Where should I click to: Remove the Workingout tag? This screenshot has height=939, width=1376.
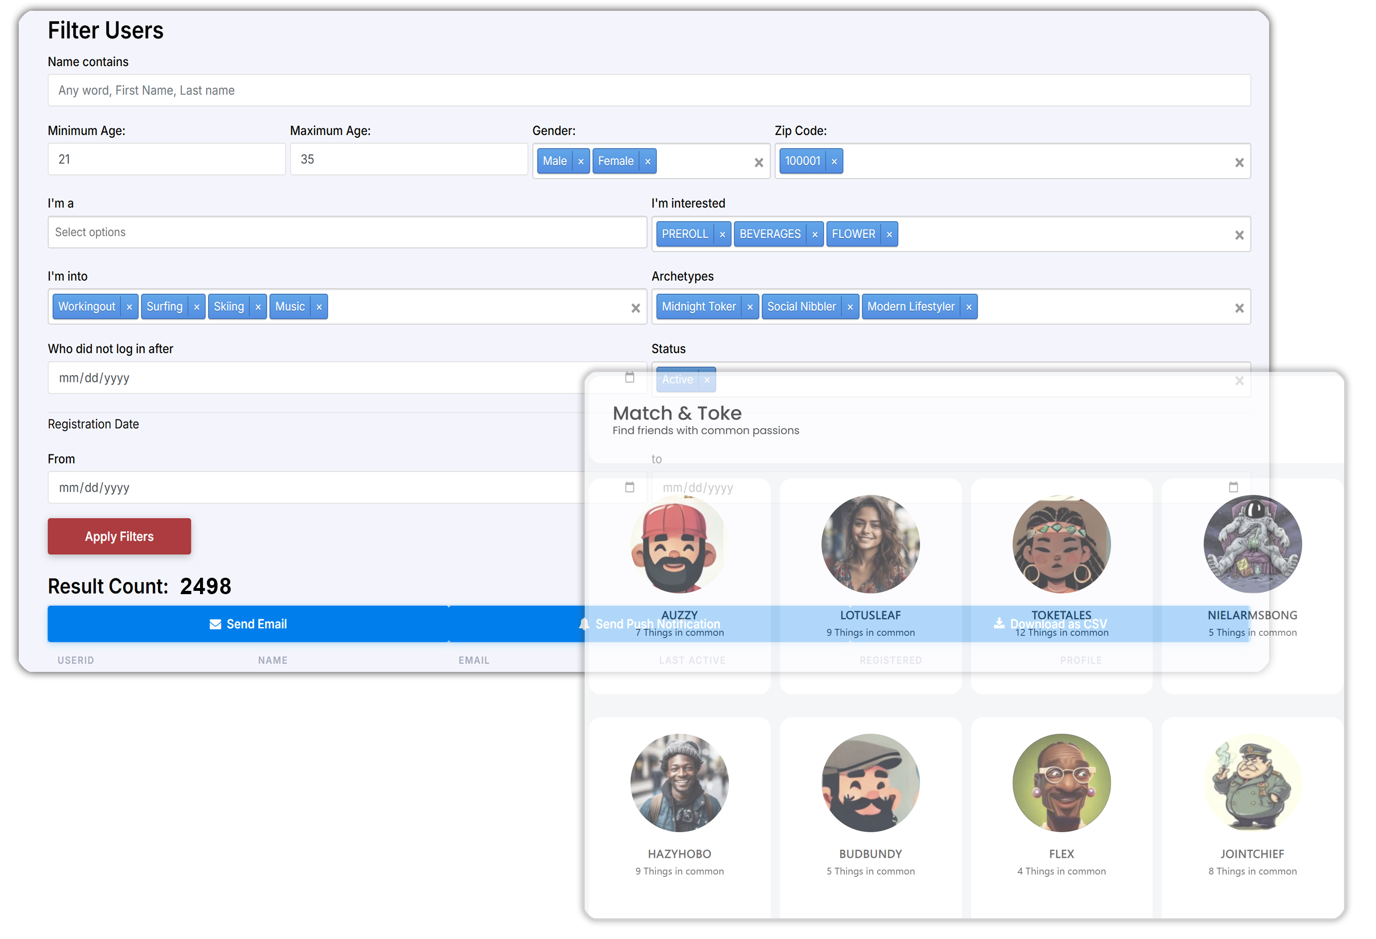129,307
